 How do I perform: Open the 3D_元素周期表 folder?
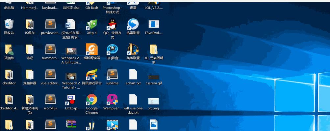click(154, 49)
